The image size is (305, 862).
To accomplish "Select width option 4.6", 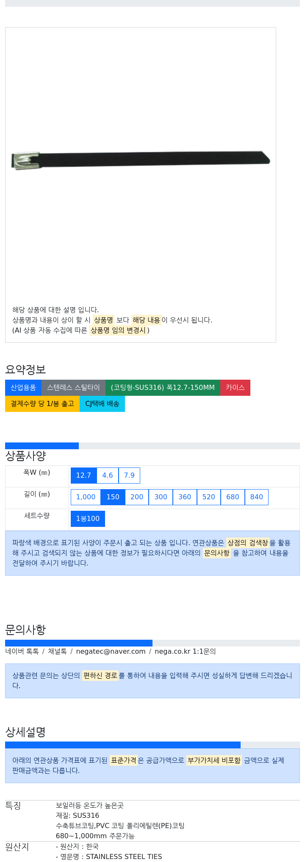I will pyautogui.click(x=108, y=476).
